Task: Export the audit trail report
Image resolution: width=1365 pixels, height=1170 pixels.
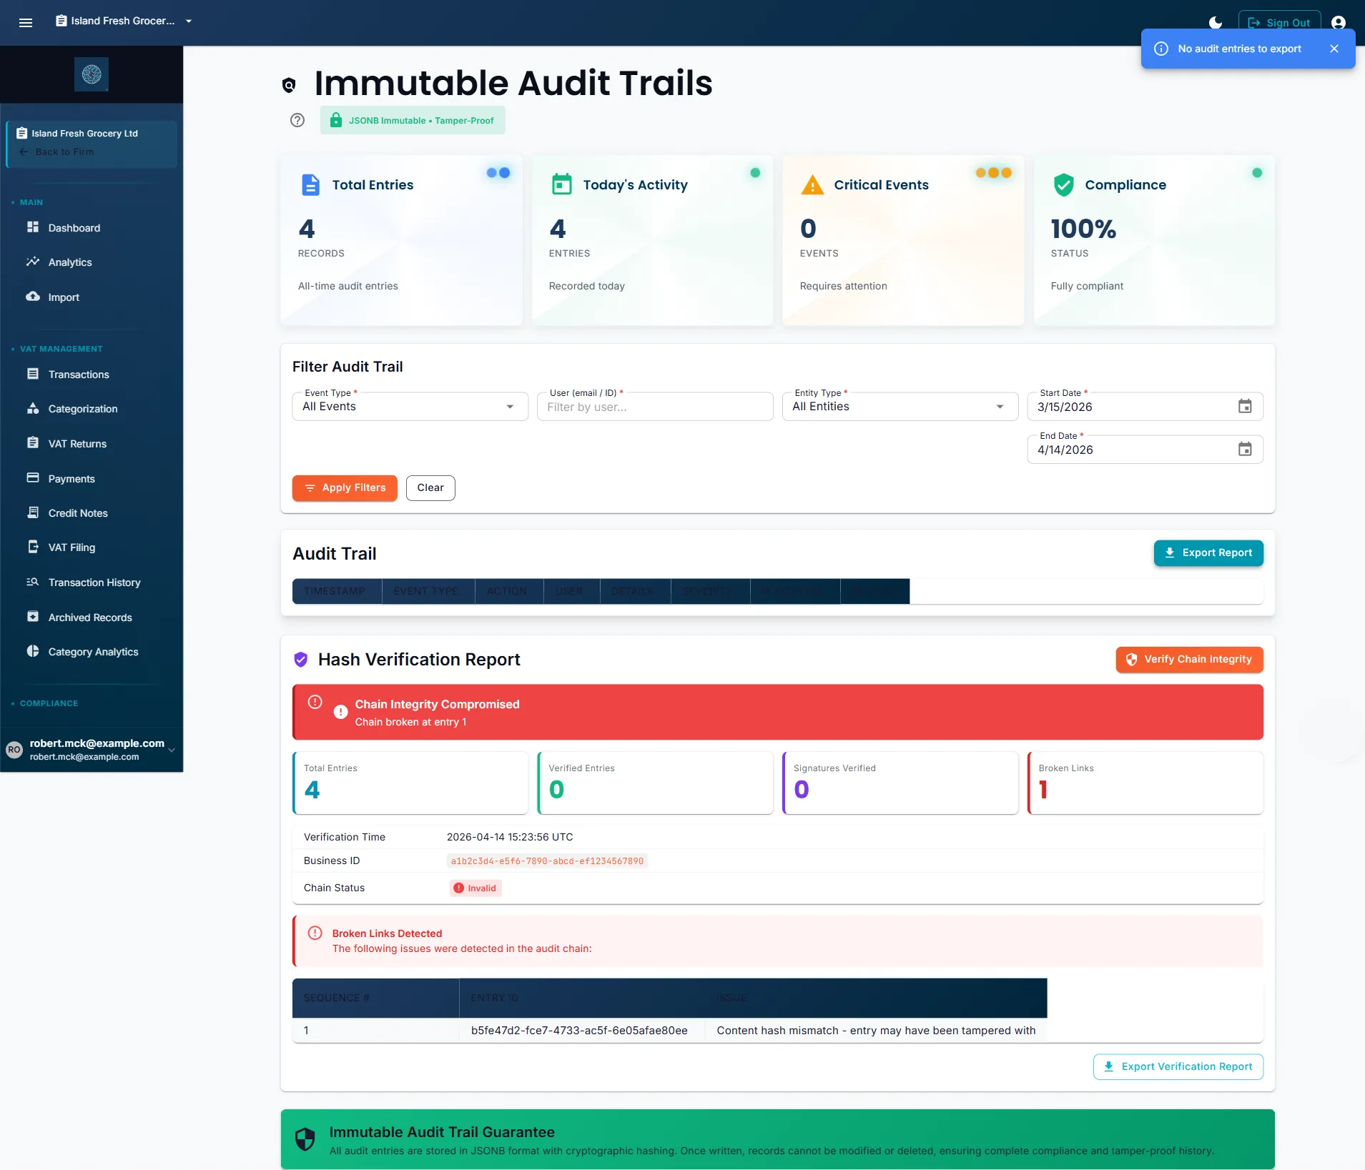Action: (x=1208, y=553)
